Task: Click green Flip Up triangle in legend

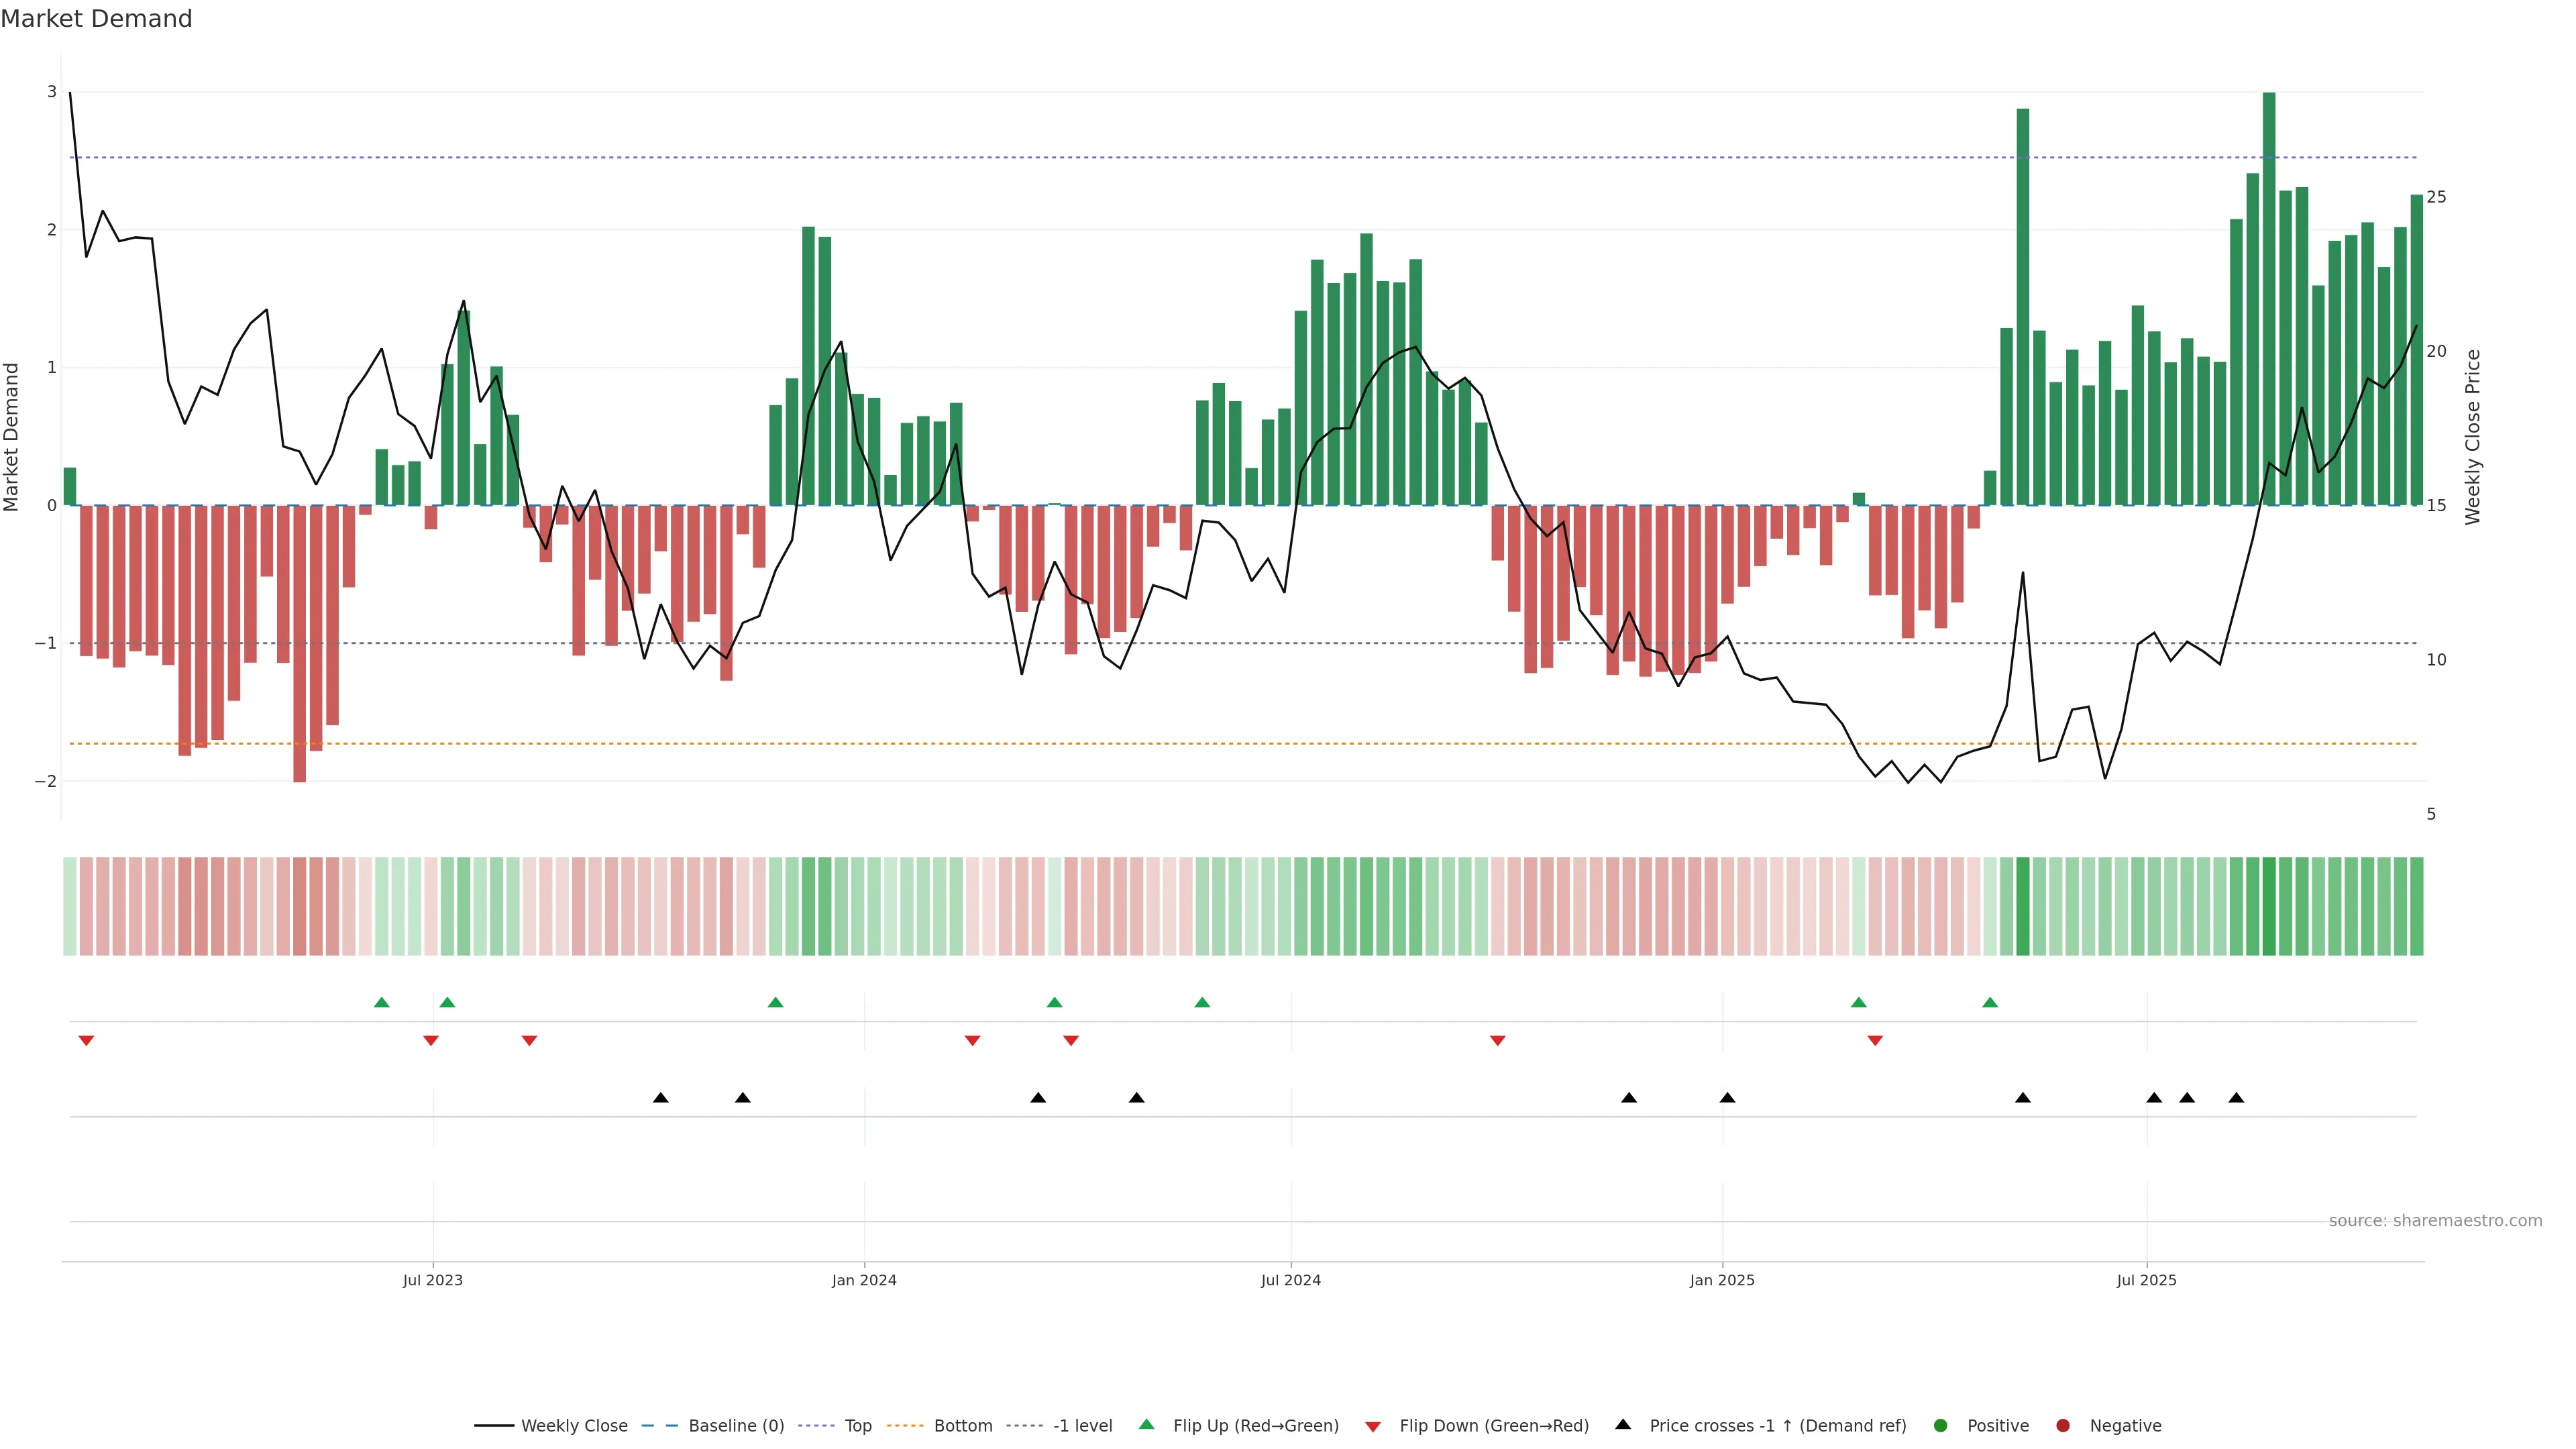Action: (1147, 1425)
